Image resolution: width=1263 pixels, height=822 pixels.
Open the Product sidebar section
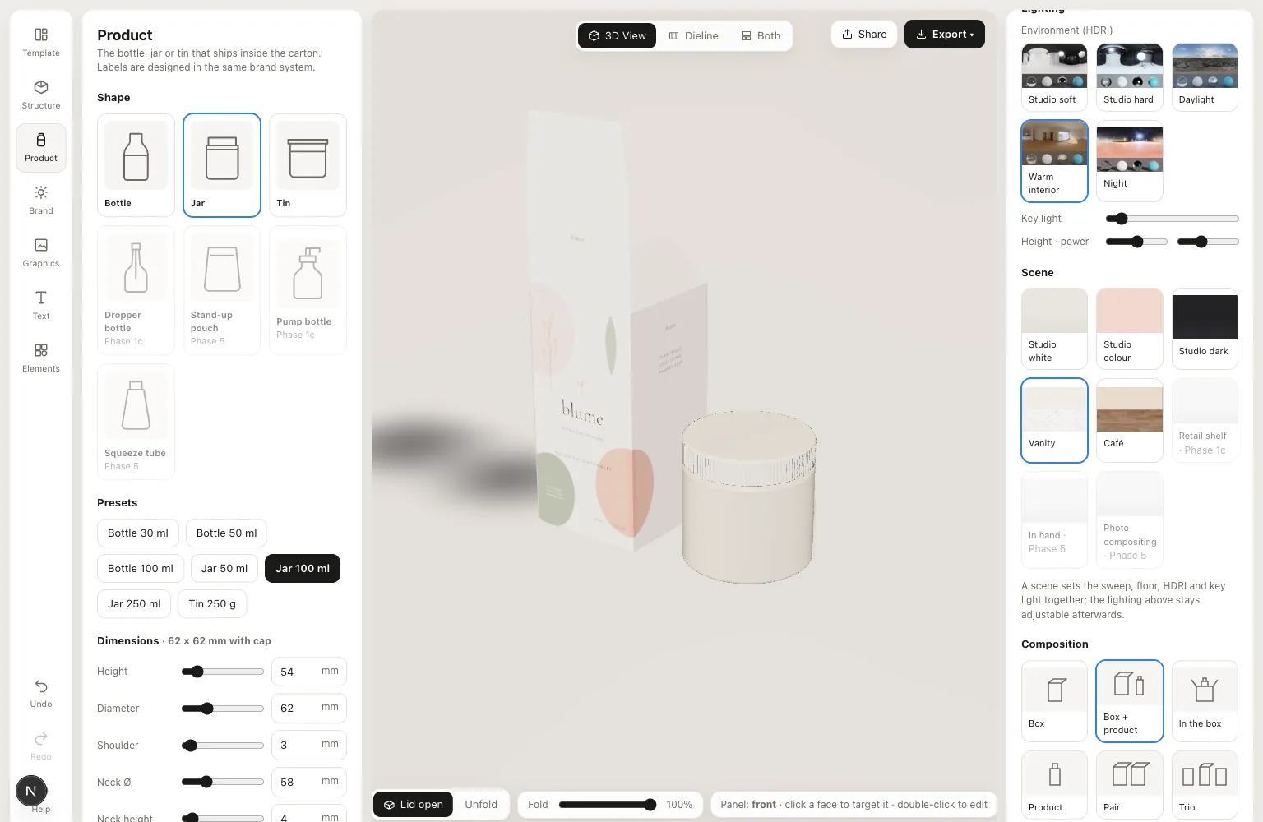tap(41, 148)
